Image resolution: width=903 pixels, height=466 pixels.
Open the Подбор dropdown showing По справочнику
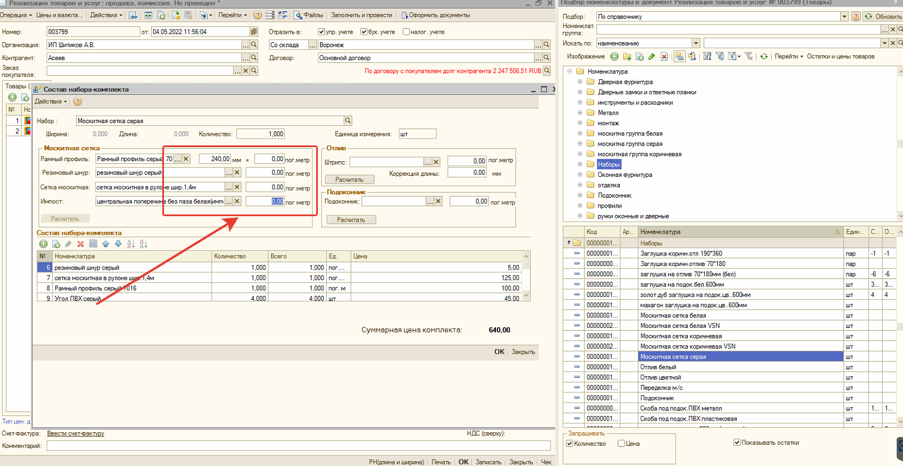(844, 17)
